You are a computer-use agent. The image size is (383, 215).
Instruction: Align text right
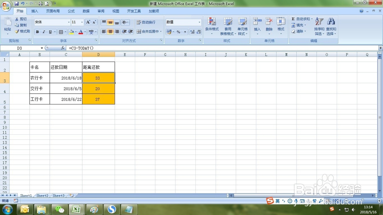[117, 31]
